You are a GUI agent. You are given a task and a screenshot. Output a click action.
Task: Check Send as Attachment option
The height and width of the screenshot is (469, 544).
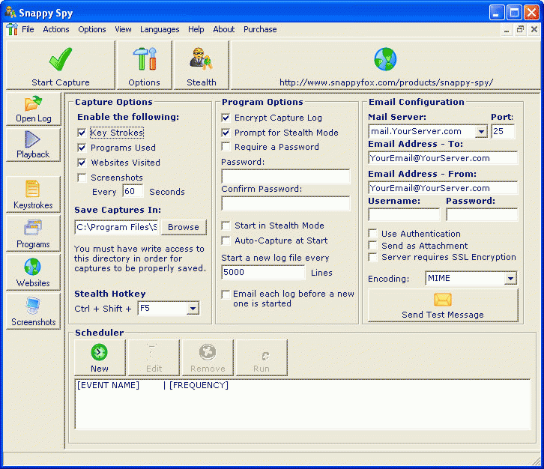coord(373,245)
